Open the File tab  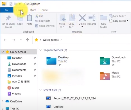7,10
